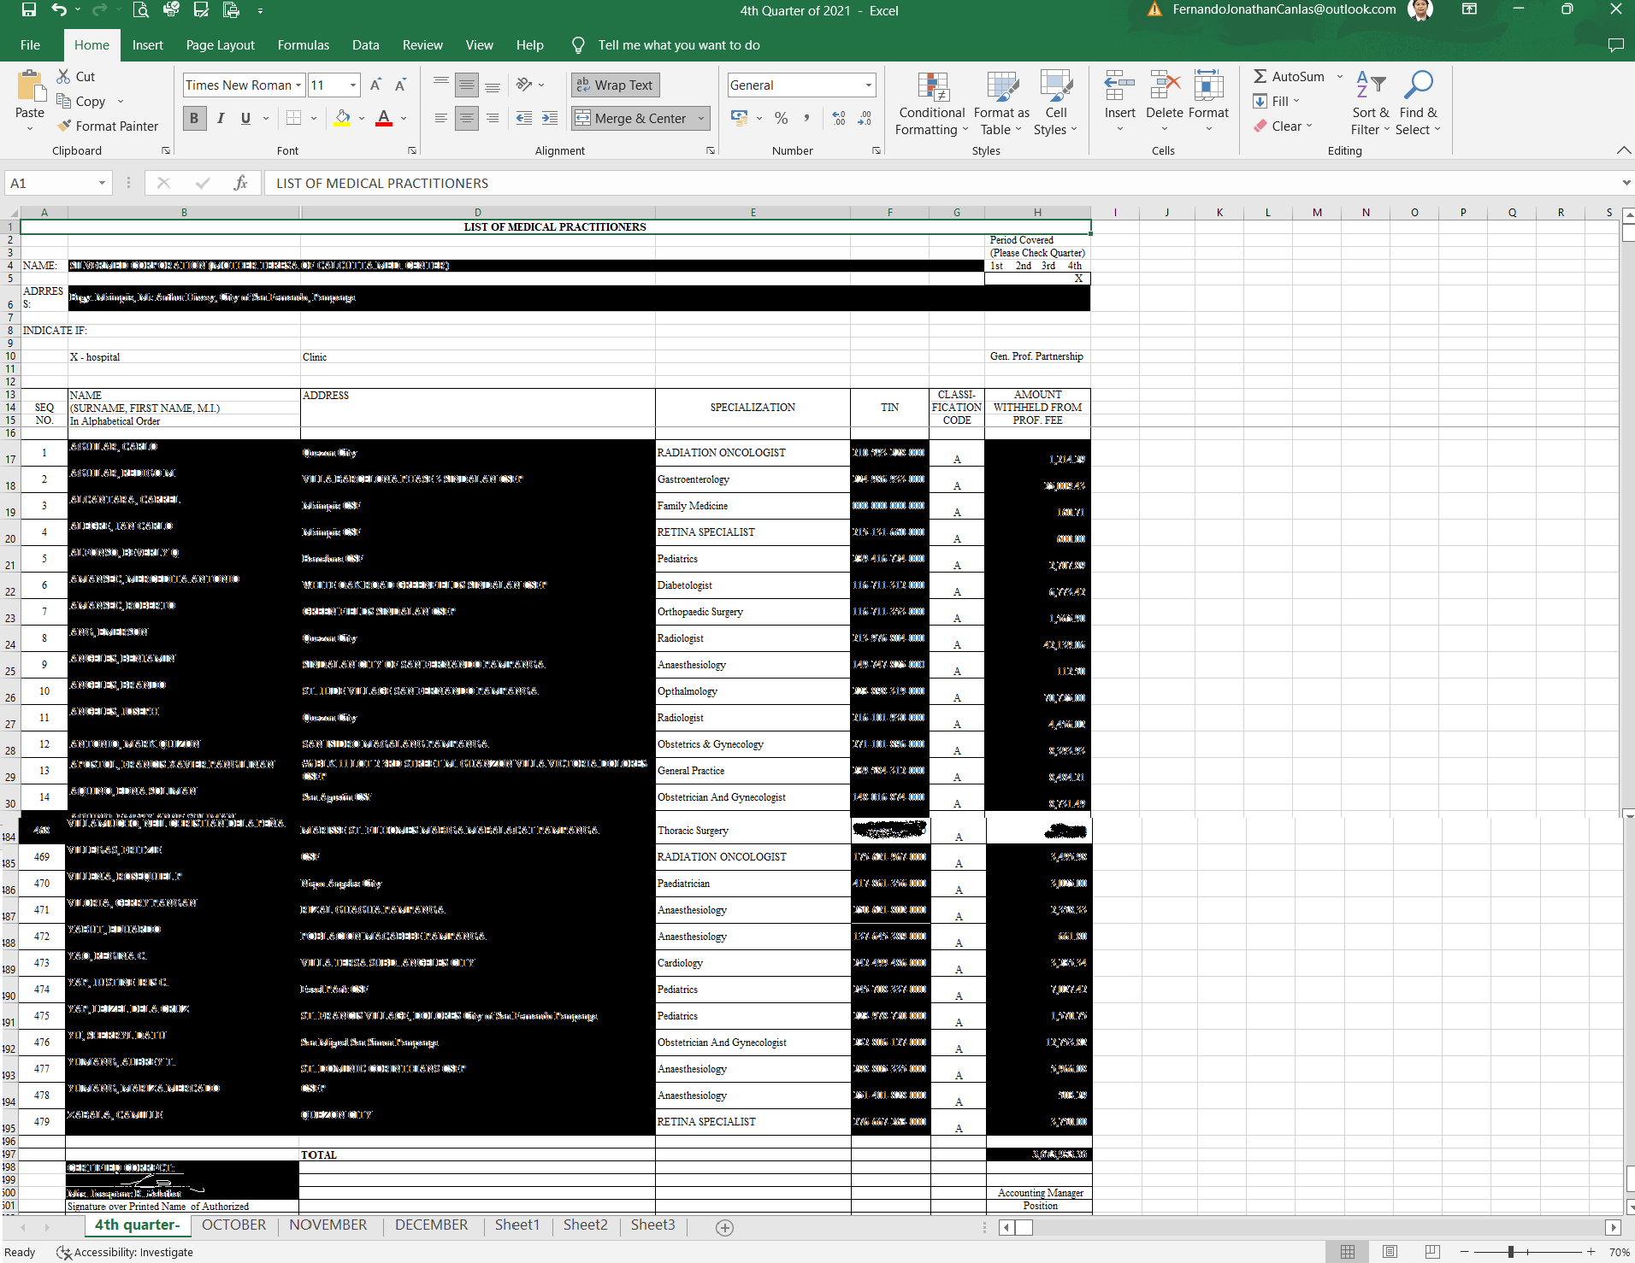Open Sort & Filter menu

pos(1371,103)
